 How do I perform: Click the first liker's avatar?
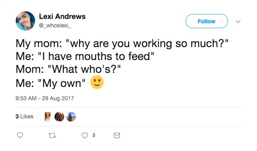pos(48,117)
